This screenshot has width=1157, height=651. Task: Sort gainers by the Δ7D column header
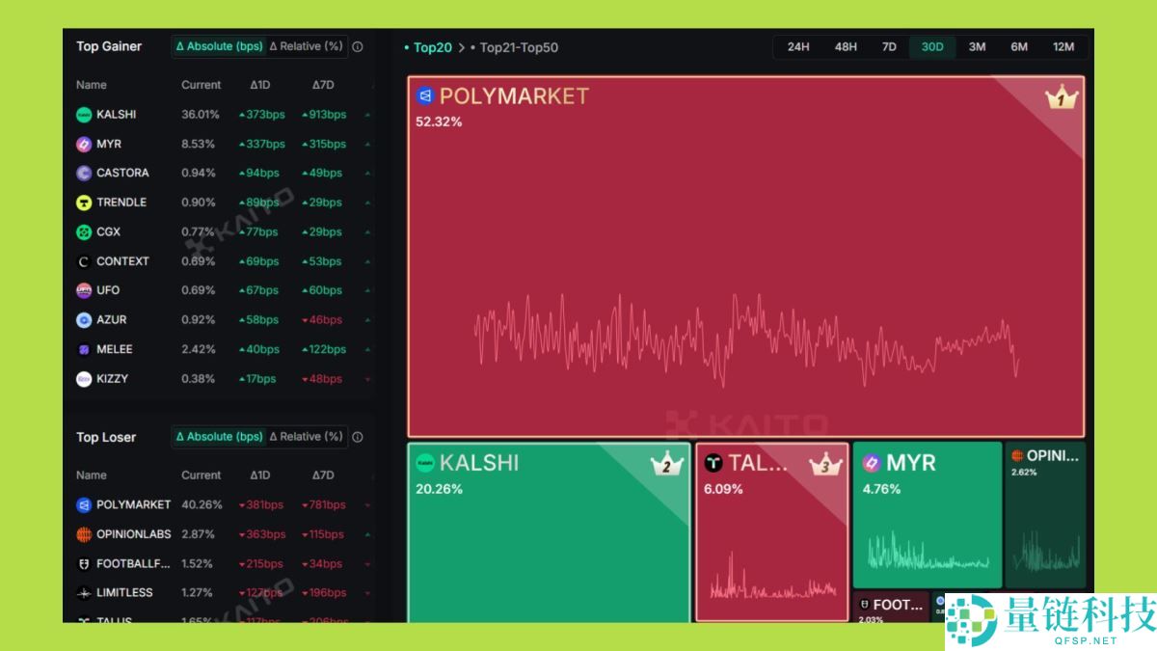click(322, 85)
